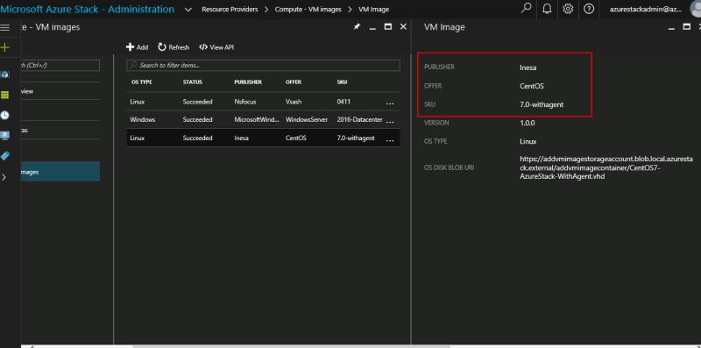
Task: Minimize the VM Image detail blade
Action: (671, 28)
